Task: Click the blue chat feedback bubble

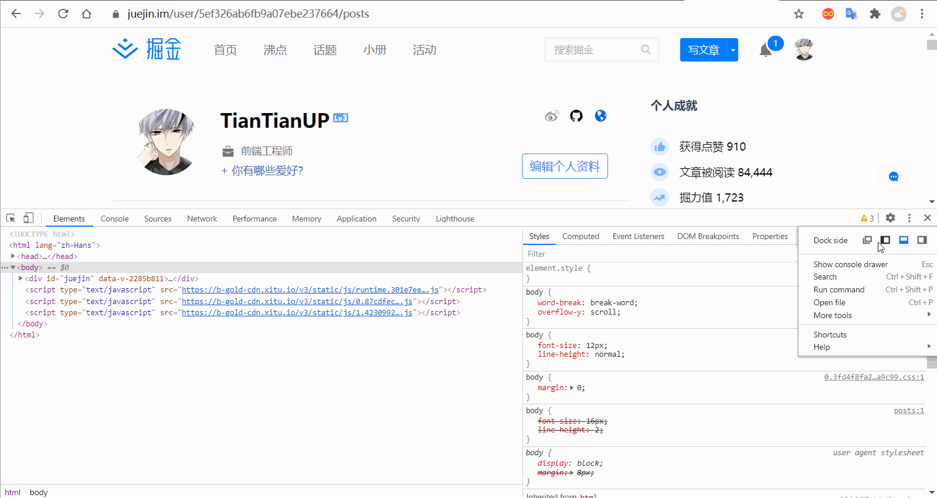Action: click(894, 176)
